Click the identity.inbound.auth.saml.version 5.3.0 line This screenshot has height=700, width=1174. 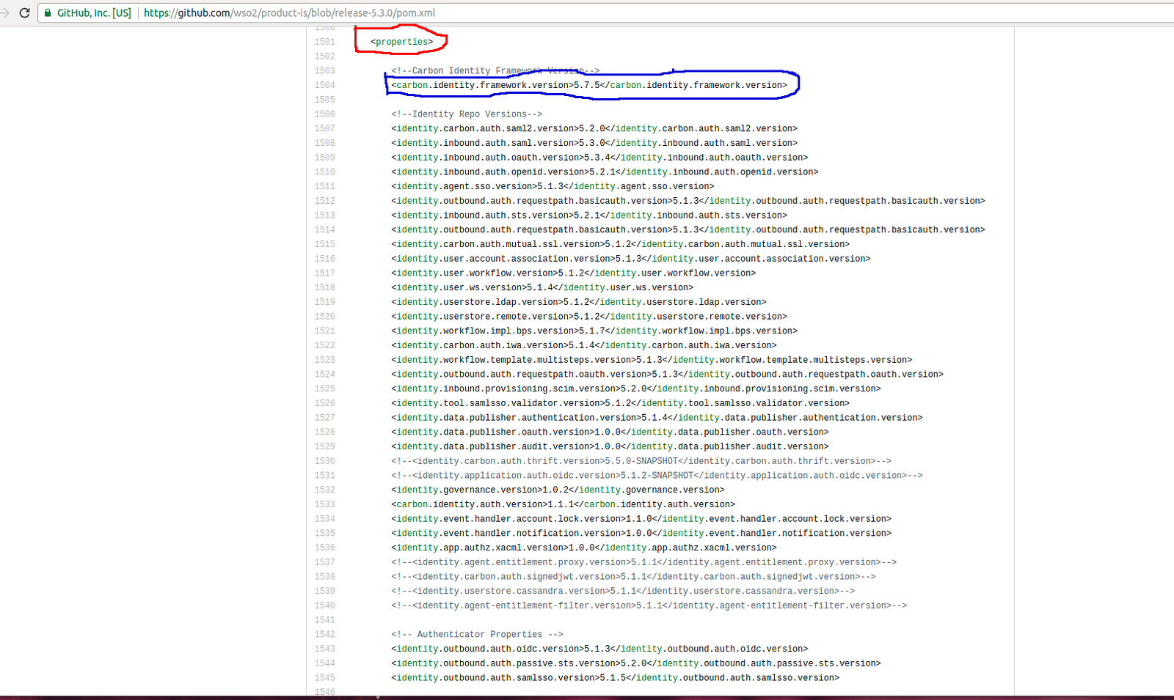tap(594, 144)
